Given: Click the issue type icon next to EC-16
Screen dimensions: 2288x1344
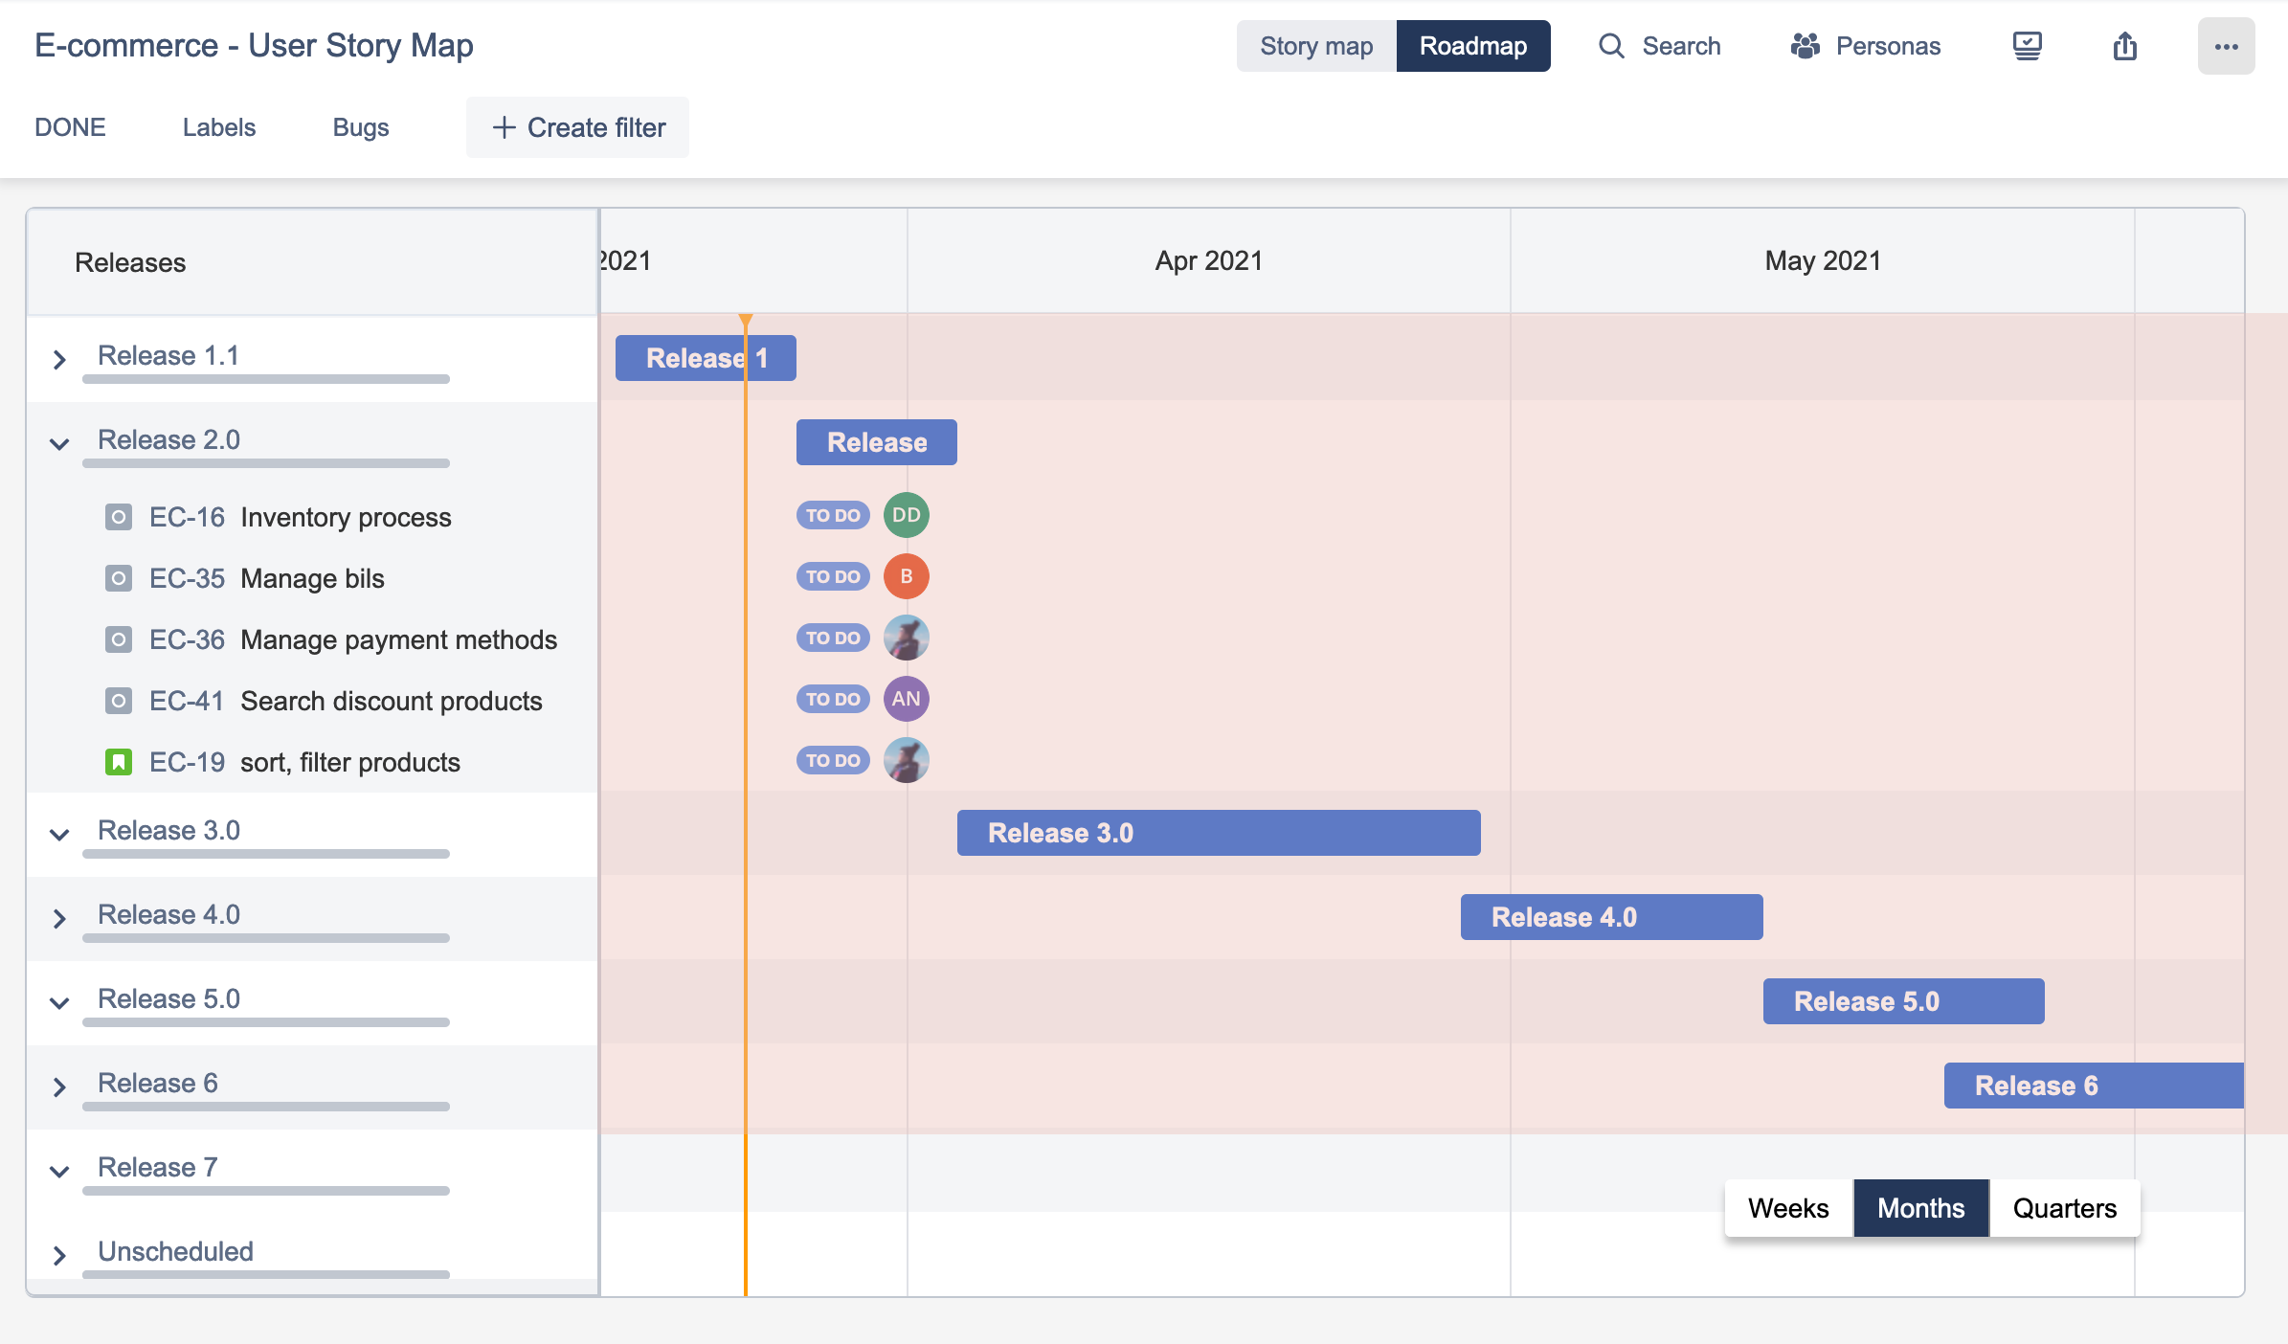Looking at the screenshot, I should [x=119, y=517].
